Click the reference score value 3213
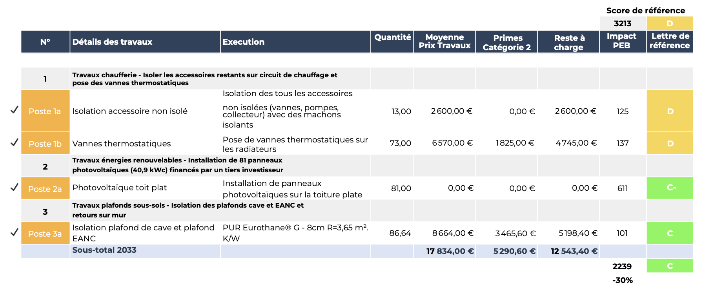This screenshot has height=292, width=703. 622,23
